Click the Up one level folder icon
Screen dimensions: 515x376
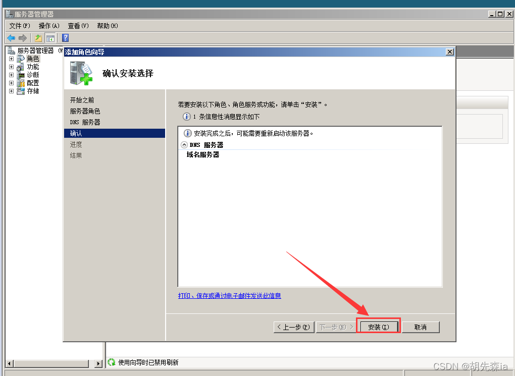coord(38,38)
